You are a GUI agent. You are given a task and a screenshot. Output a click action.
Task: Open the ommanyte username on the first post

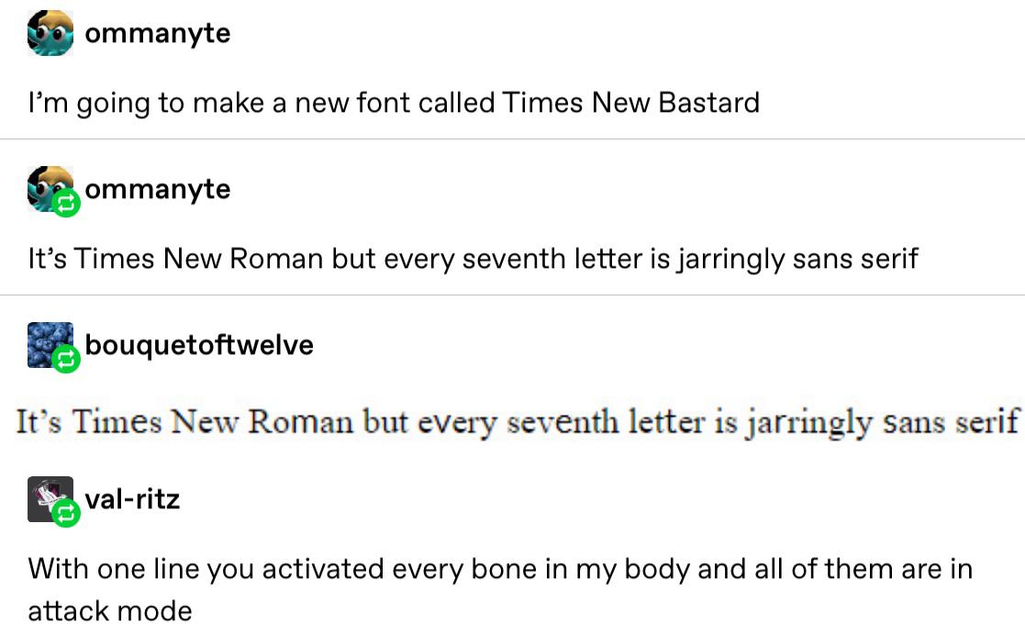coord(157,34)
